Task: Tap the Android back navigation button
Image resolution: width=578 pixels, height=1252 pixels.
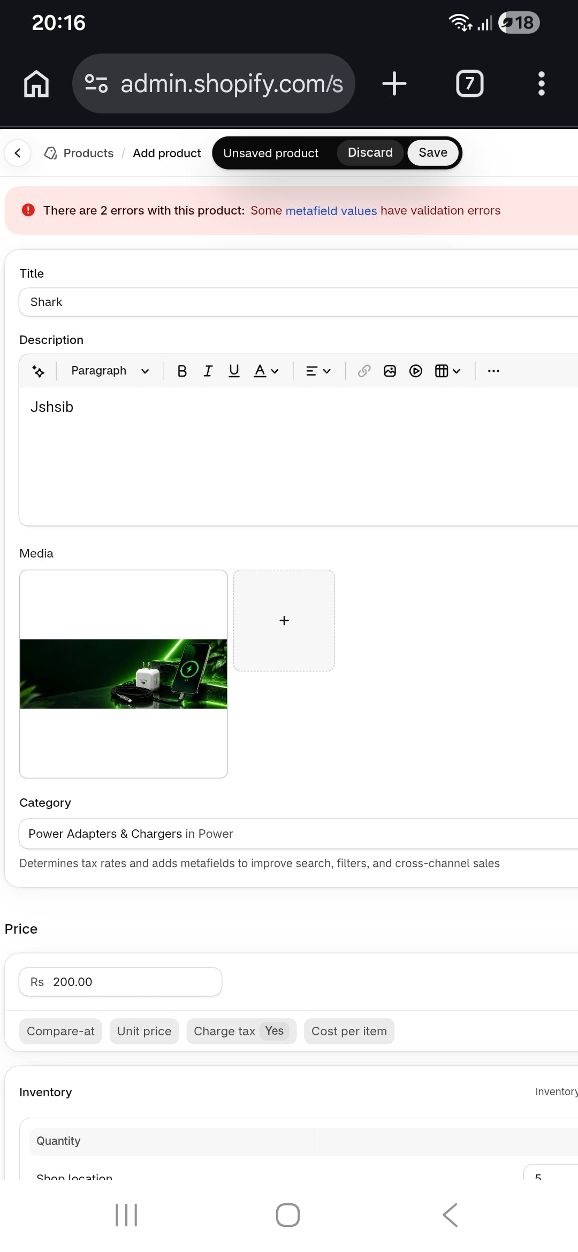Action: [450, 1215]
